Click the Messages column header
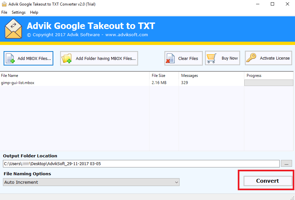Screen dimensions: 295x200 (x=211, y=76)
